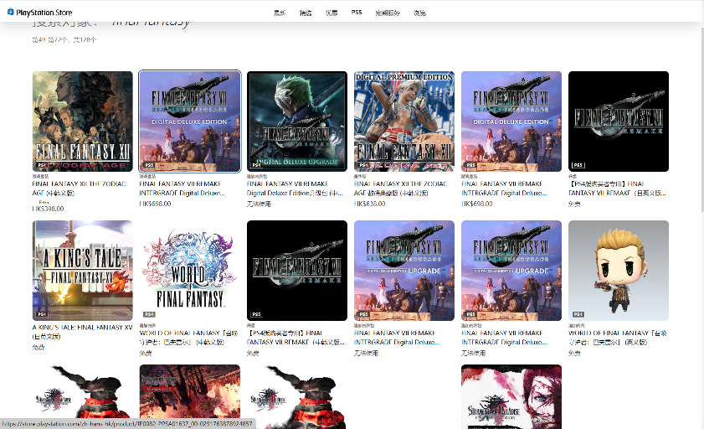Open Final Fantasy XII Zodiac Age standard cover art
Viewport: 704px width, 429px height.
point(83,121)
